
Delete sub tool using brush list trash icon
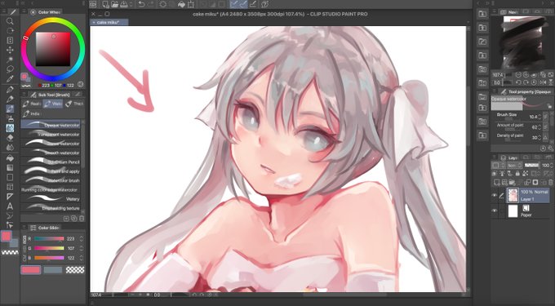tap(82, 218)
